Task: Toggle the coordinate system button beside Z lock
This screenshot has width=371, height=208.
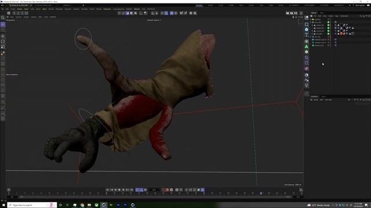Action: 26,13
